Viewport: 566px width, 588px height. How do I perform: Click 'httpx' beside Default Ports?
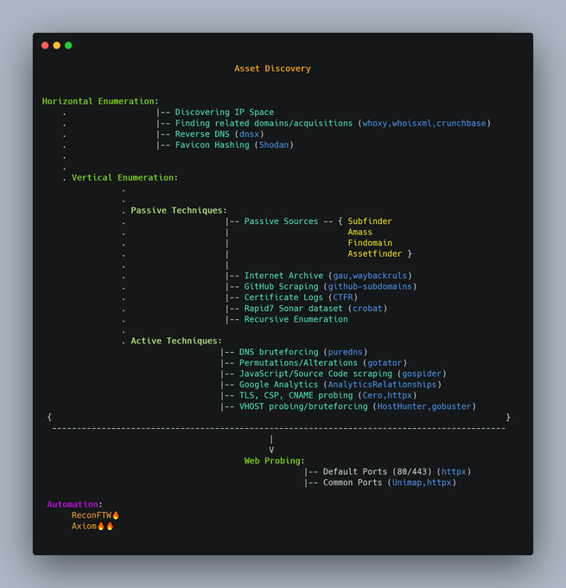click(x=454, y=472)
